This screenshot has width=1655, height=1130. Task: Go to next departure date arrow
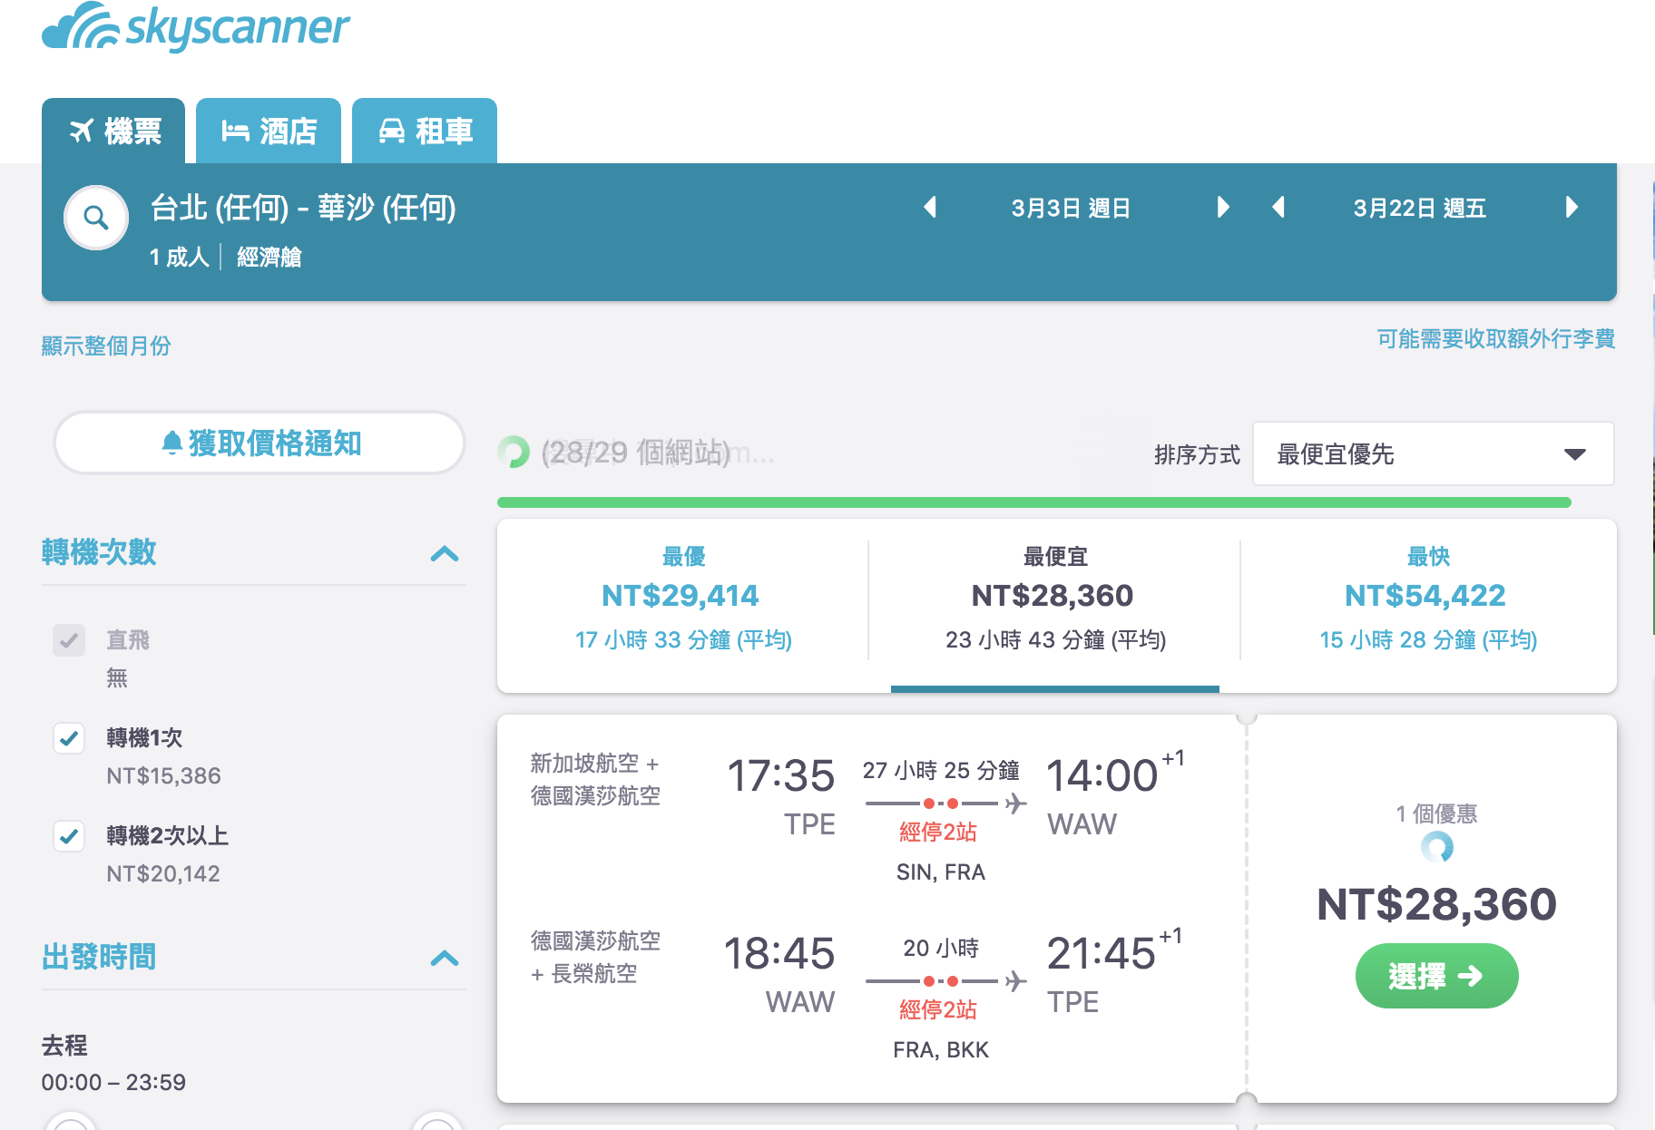tap(1222, 208)
